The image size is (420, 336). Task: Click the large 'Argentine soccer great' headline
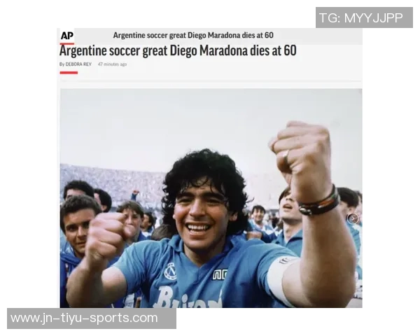178,51
